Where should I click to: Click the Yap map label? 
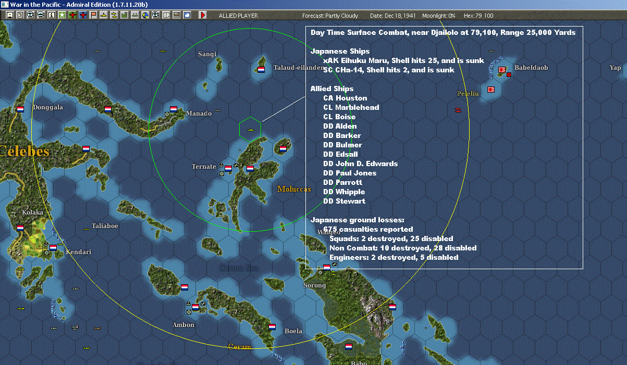[615, 68]
